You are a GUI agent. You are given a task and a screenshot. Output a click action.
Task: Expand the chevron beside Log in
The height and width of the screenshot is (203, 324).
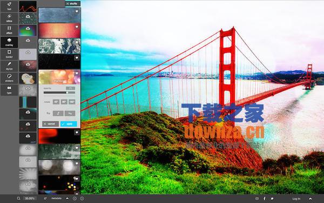tap(310, 199)
